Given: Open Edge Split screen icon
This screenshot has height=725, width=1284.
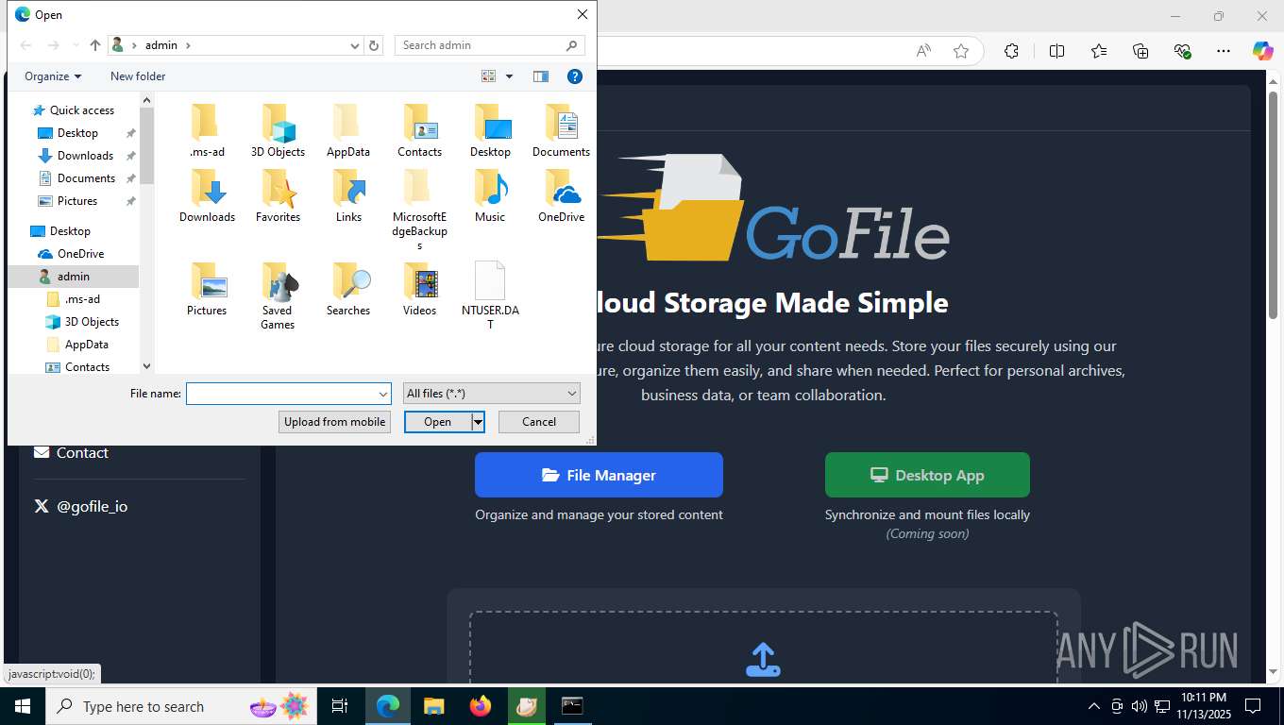Looking at the screenshot, I should tap(1056, 51).
